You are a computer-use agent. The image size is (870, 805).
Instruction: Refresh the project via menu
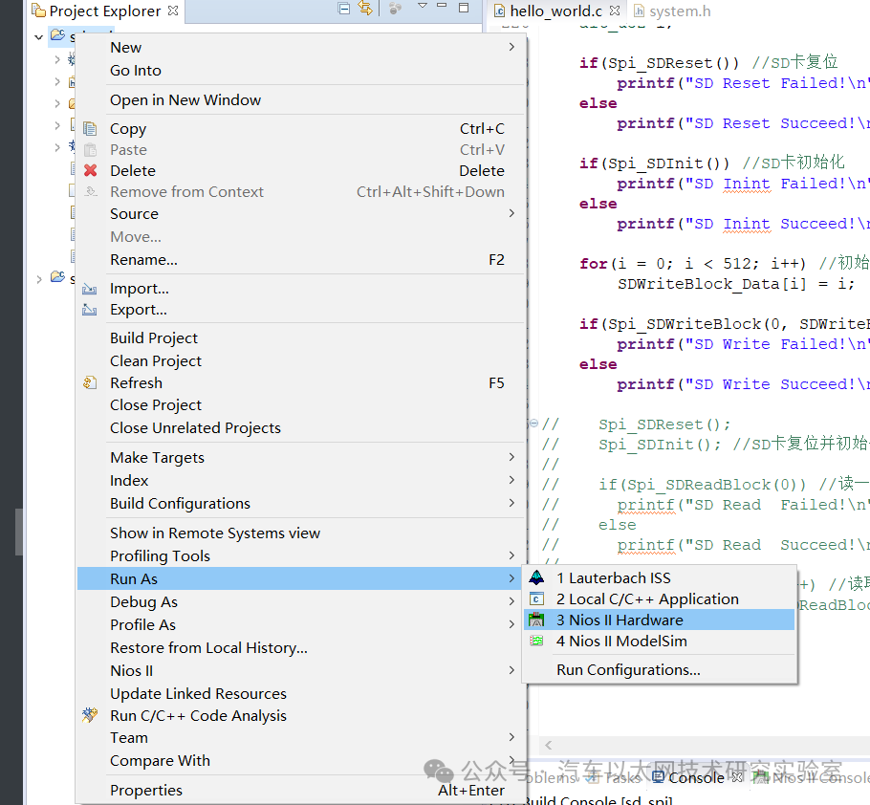point(300,382)
